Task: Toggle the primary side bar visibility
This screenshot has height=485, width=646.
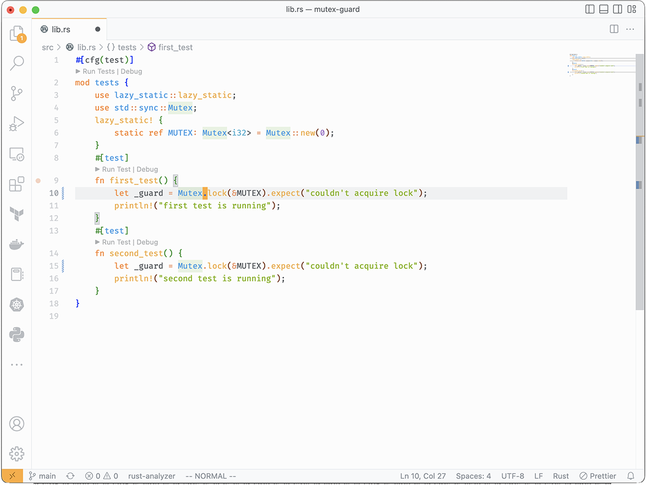Action: click(590, 9)
